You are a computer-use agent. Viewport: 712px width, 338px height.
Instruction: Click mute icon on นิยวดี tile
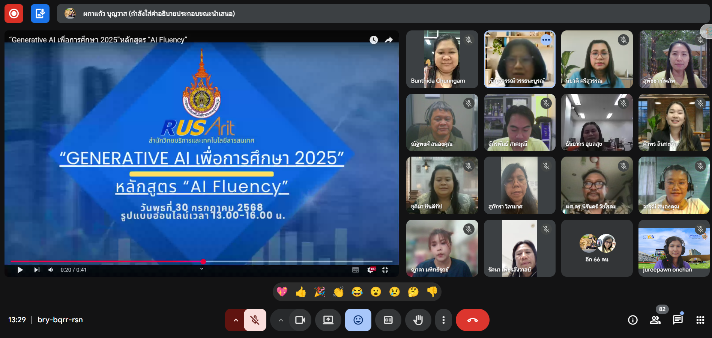point(623,40)
